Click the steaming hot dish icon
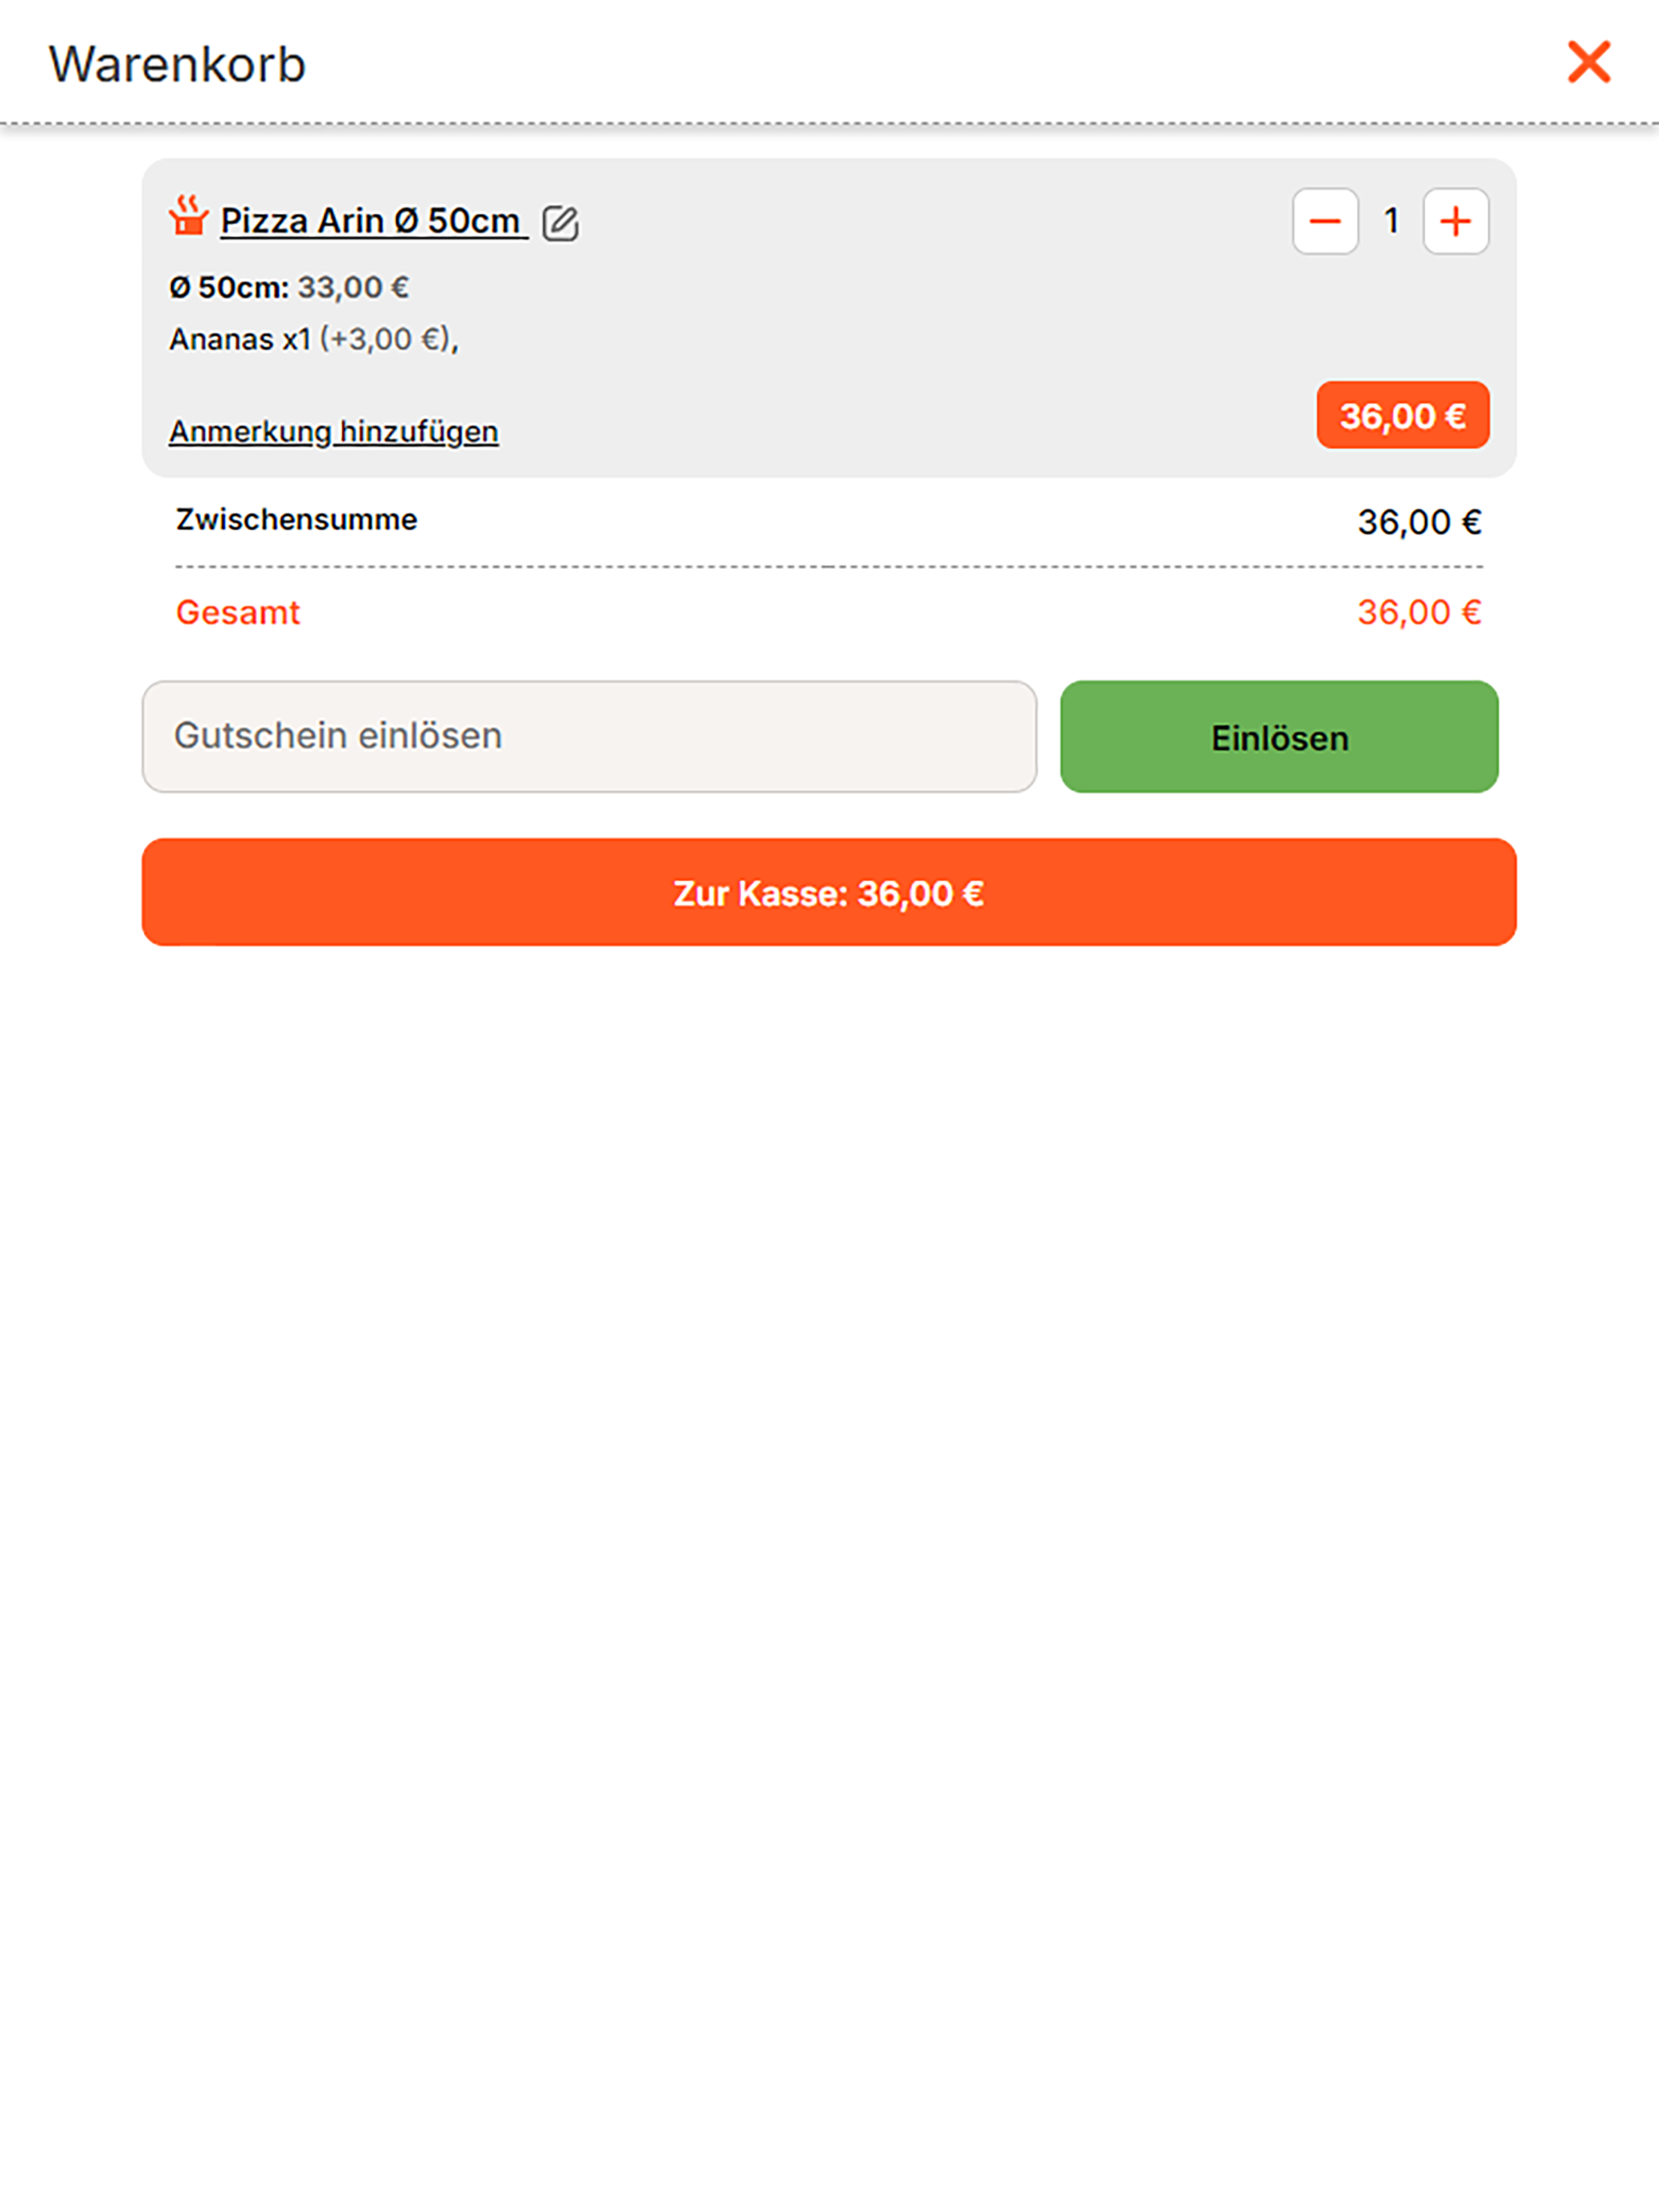 point(188,216)
